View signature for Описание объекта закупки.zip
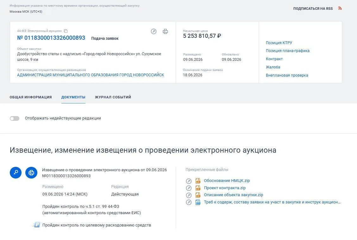The height and width of the screenshot is (240, 357). point(189,195)
